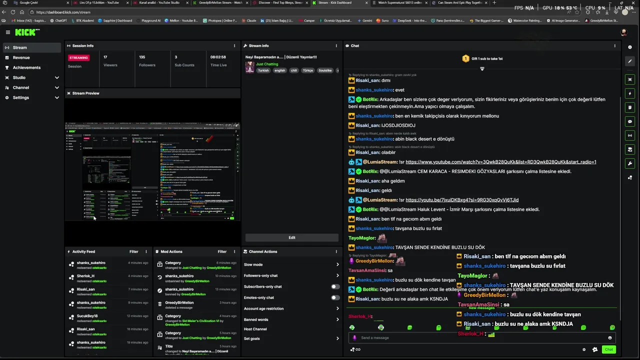Open Account age restriction options arrow
This screenshot has width=640, height=360.
click(x=337, y=308)
